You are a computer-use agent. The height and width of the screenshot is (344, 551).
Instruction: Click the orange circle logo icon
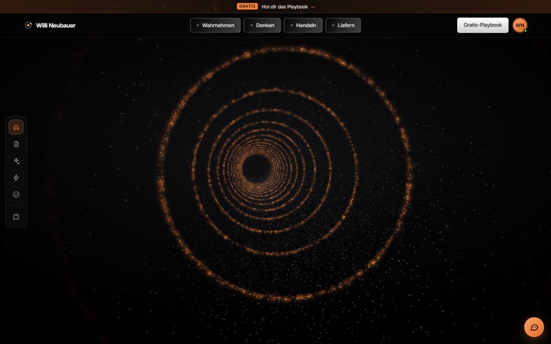[28, 25]
